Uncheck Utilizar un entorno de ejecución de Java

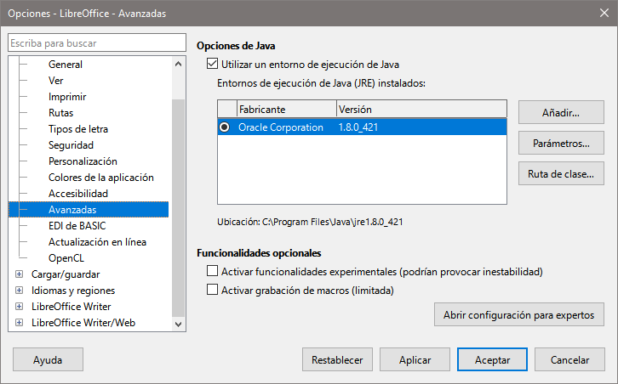click(x=213, y=64)
